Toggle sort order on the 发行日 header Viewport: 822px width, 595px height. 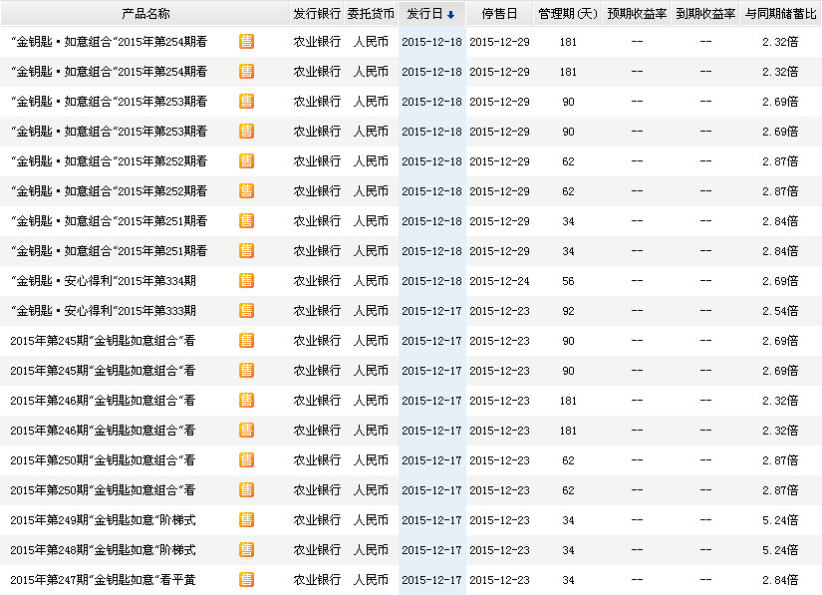[x=431, y=14]
